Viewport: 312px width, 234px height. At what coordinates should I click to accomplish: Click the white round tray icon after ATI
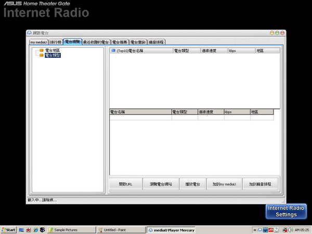click(277, 230)
